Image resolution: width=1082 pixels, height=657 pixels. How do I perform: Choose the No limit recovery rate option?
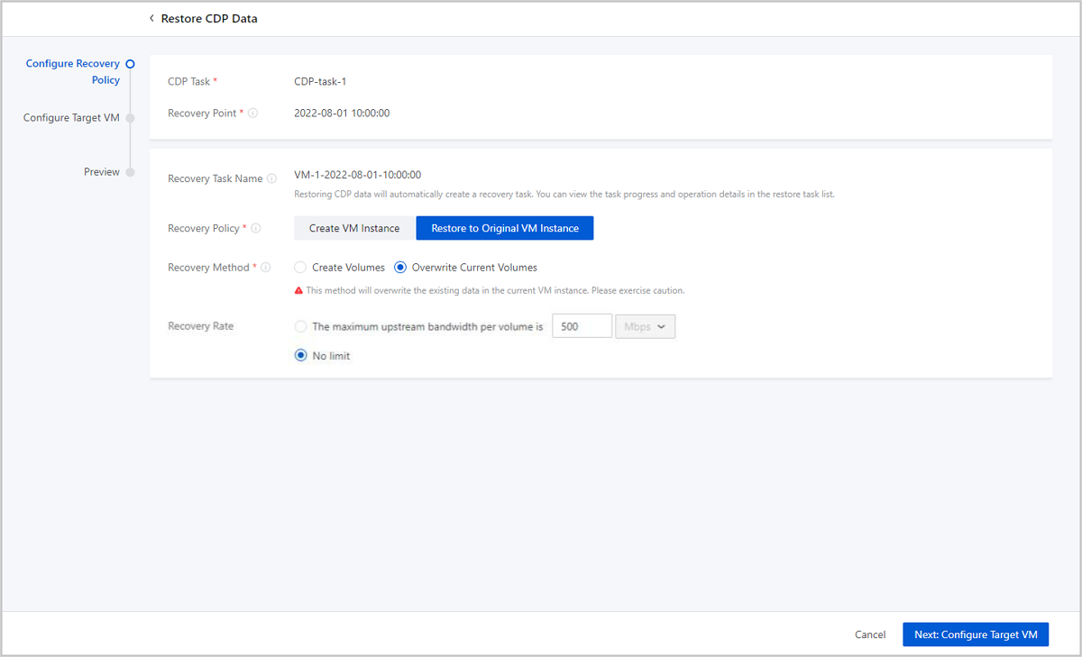tap(301, 356)
